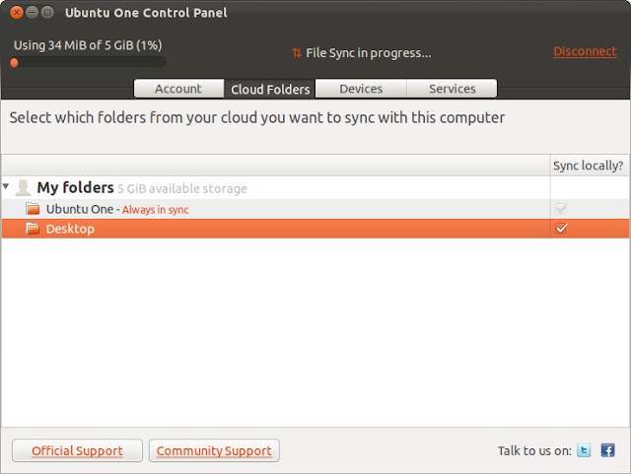Image resolution: width=631 pixels, height=474 pixels.
Task: Select the Cloud Folders tab
Action: tap(270, 89)
